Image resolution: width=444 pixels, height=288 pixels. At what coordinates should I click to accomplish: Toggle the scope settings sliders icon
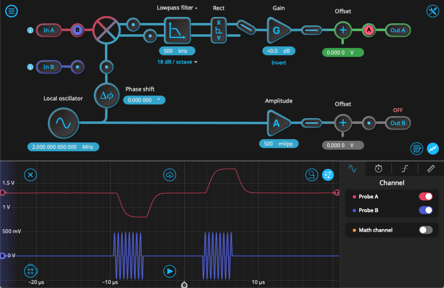coord(328,175)
